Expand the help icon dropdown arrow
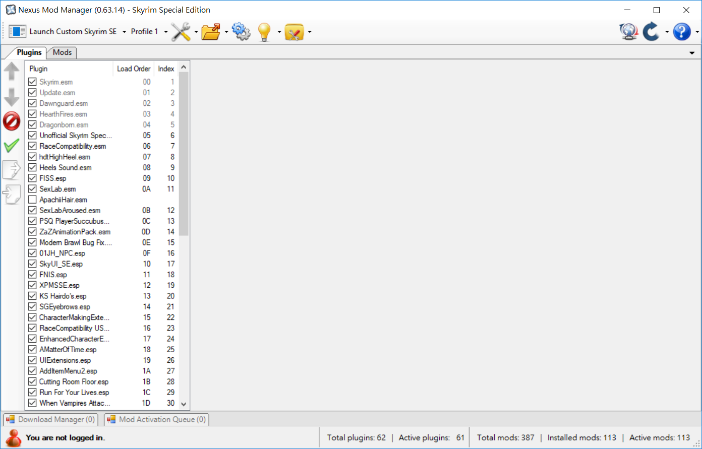 (697, 32)
